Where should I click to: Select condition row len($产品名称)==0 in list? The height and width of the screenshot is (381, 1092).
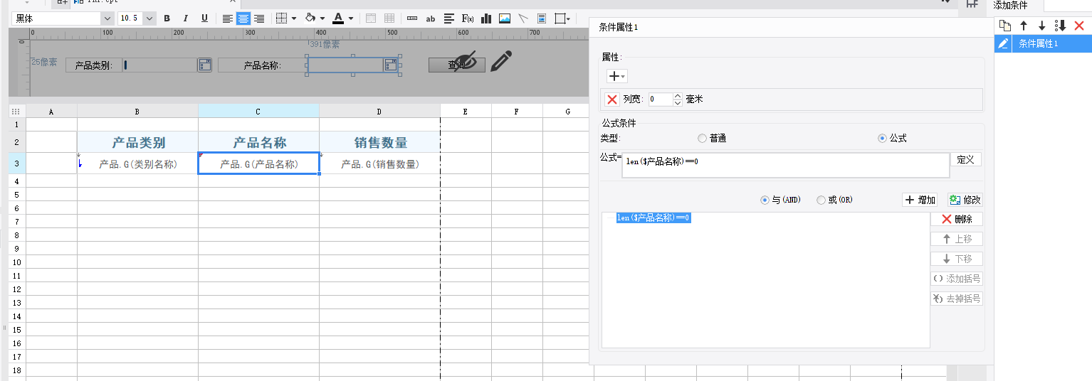tap(653, 218)
